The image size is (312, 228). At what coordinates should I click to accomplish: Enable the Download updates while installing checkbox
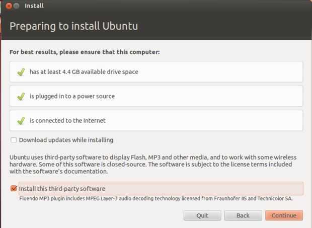pos(14,140)
